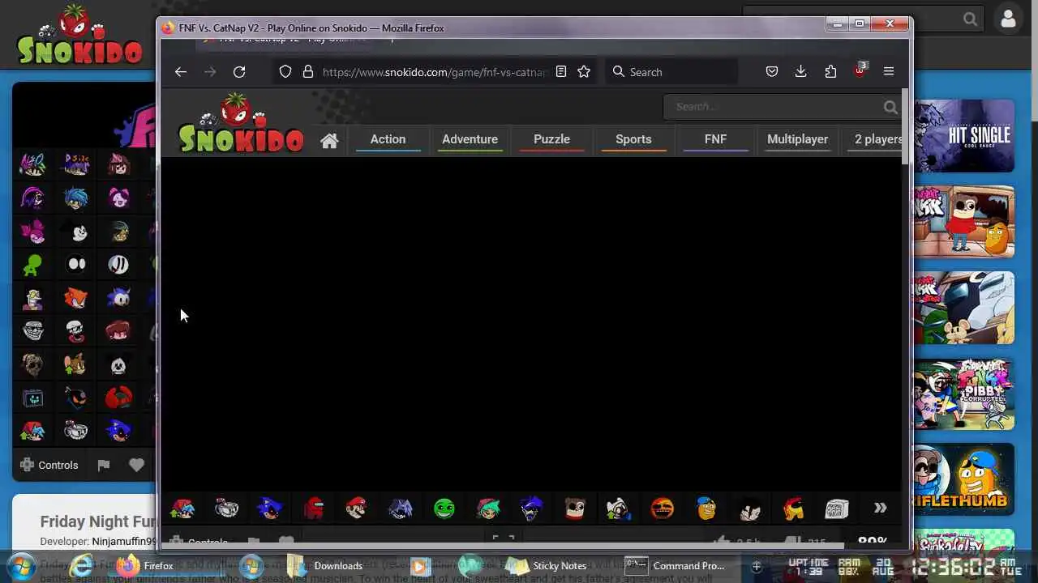Open the Adventure category tab

[470, 139]
